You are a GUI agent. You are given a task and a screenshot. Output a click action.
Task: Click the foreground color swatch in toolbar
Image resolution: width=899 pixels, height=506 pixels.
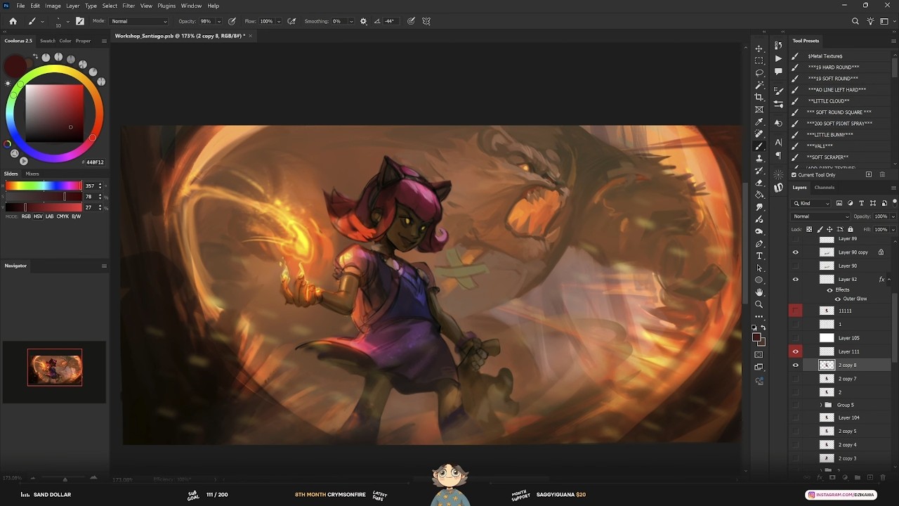(x=756, y=337)
